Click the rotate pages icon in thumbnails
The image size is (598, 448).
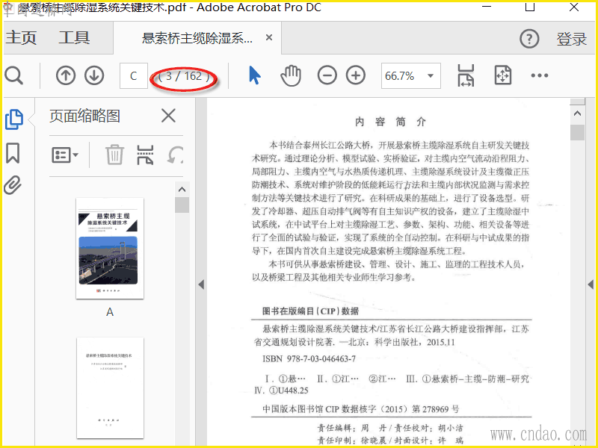click(175, 155)
